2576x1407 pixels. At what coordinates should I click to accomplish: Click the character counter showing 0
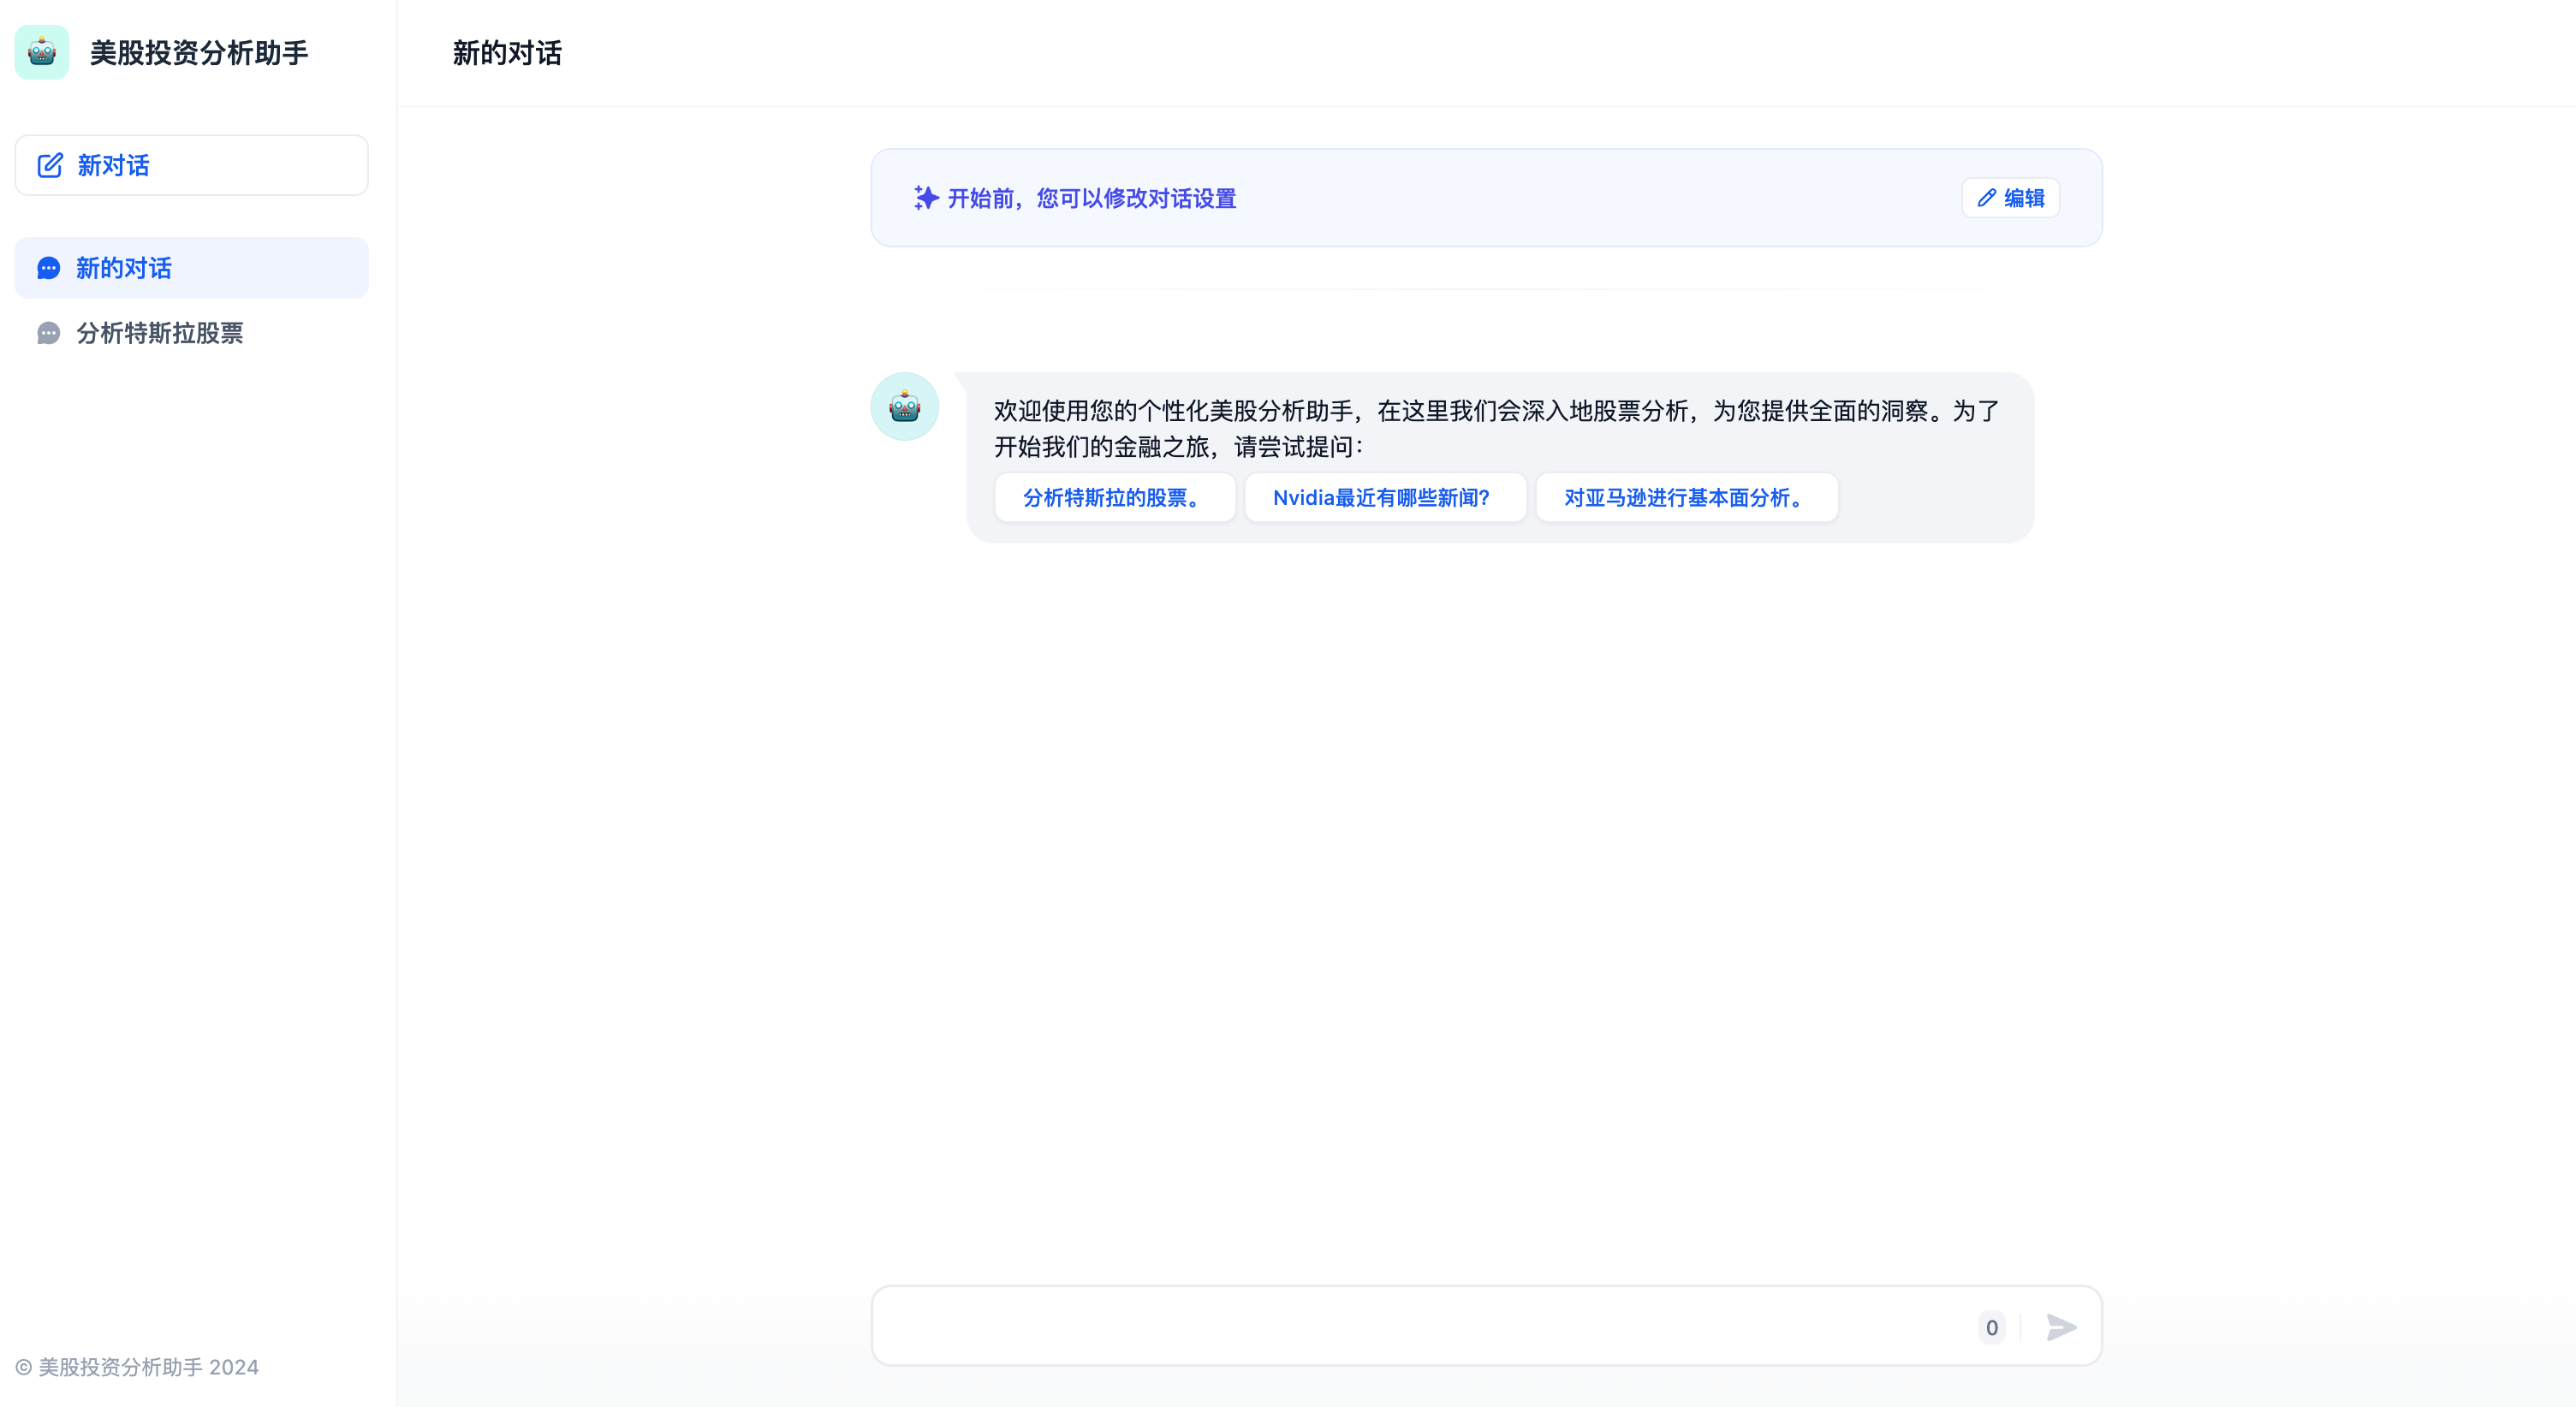click(x=1991, y=1327)
